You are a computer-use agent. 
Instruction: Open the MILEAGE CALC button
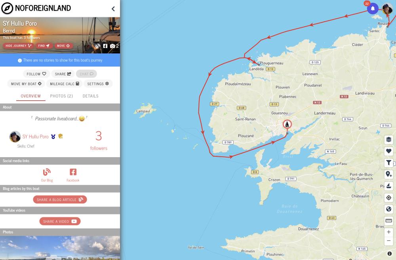65,84
